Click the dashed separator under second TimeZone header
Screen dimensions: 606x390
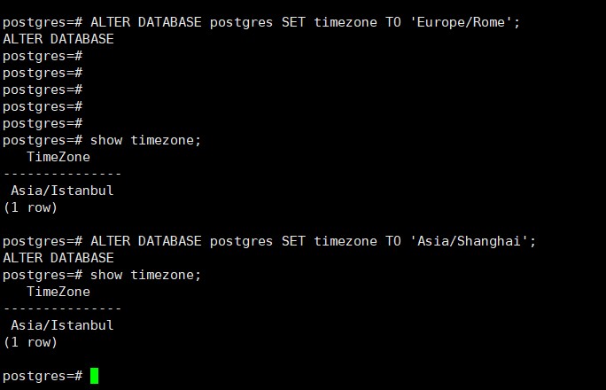pyautogui.click(x=62, y=308)
